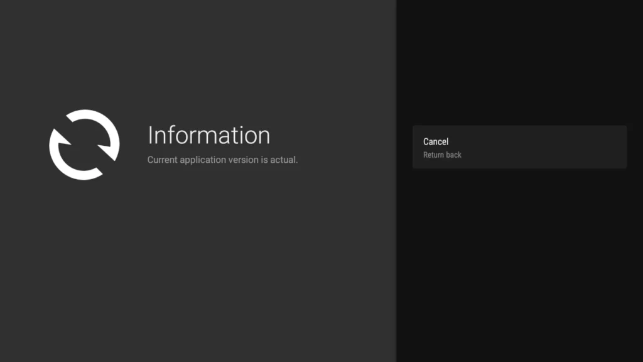
Task: Select the rotating arrows update indicator
Action: pyautogui.click(x=84, y=145)
